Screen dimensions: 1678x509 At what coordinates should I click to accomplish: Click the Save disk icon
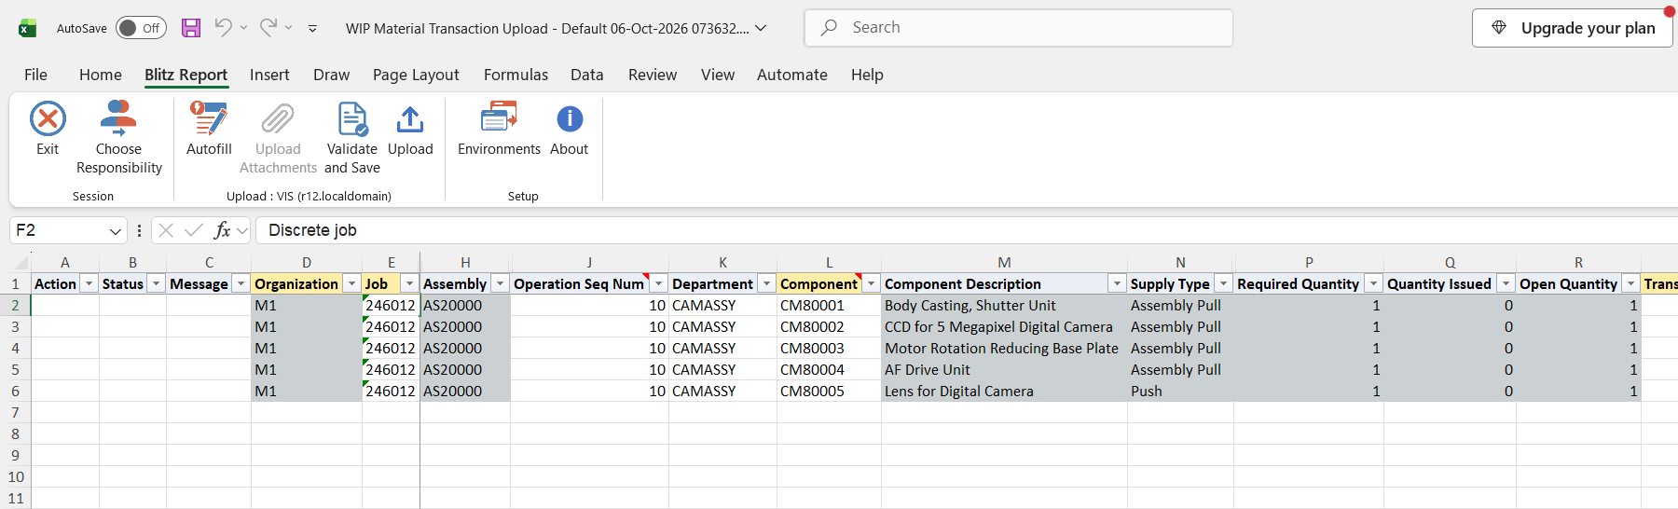click(x=191, y=28)
